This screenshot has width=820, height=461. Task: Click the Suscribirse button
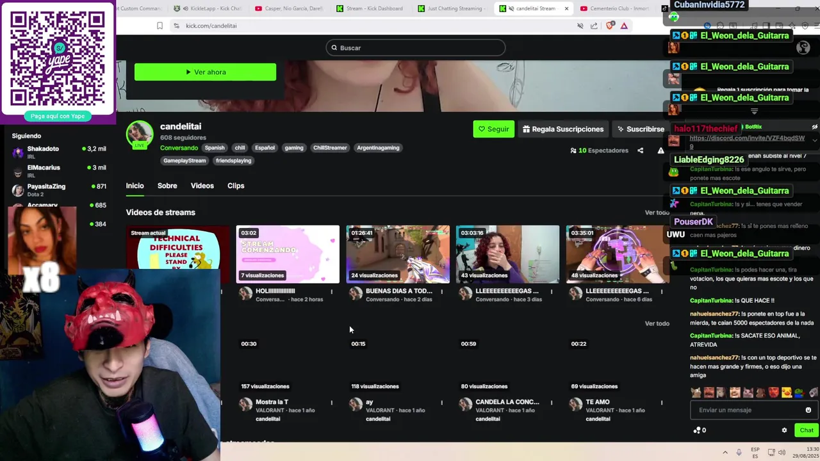pyautogui.click(x=641, y=129)
